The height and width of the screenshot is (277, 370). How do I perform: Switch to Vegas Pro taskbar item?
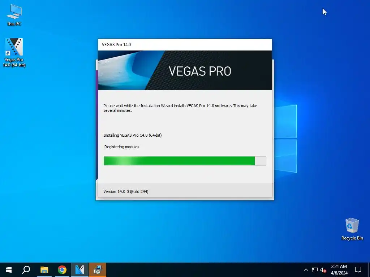tap(80, 270)
